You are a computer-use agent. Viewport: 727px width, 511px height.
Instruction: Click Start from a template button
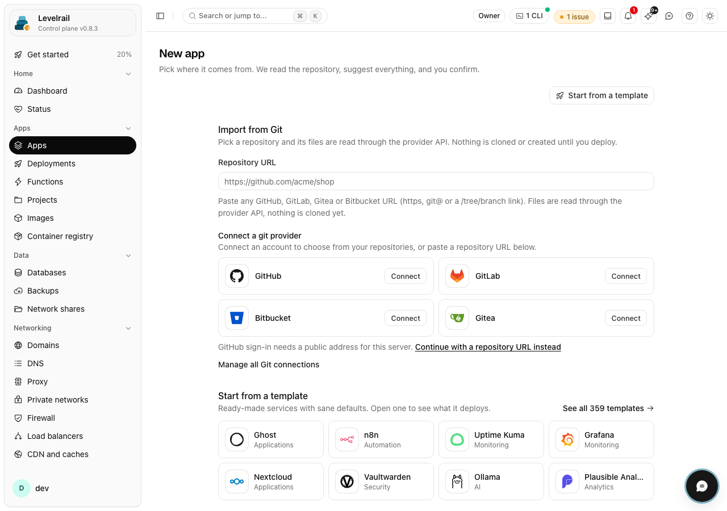click(601, 95)
